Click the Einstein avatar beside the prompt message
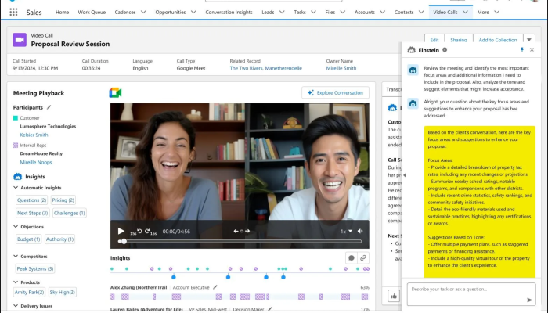 coord(413,70)
